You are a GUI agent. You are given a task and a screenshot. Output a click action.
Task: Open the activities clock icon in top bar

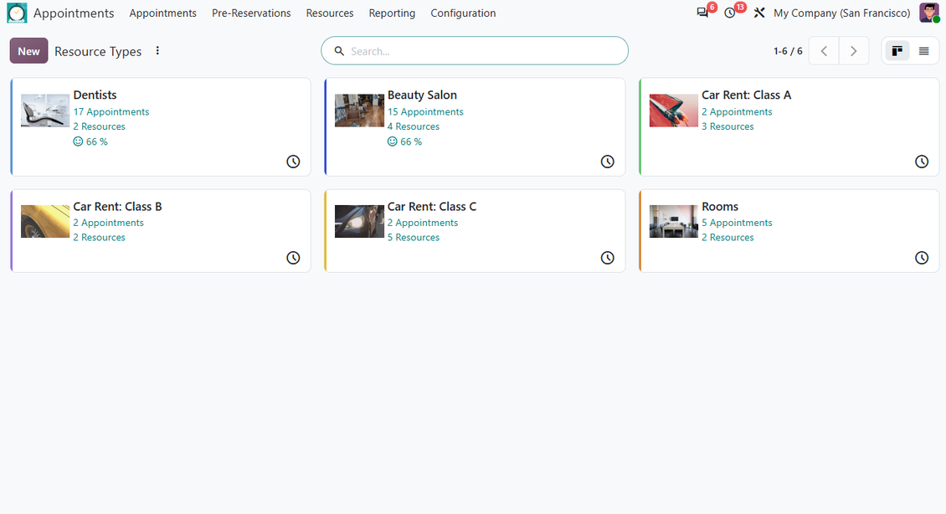(x=730, y=13)
